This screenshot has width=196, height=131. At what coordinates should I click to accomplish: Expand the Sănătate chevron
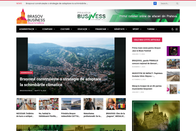(x=126, y=29)
